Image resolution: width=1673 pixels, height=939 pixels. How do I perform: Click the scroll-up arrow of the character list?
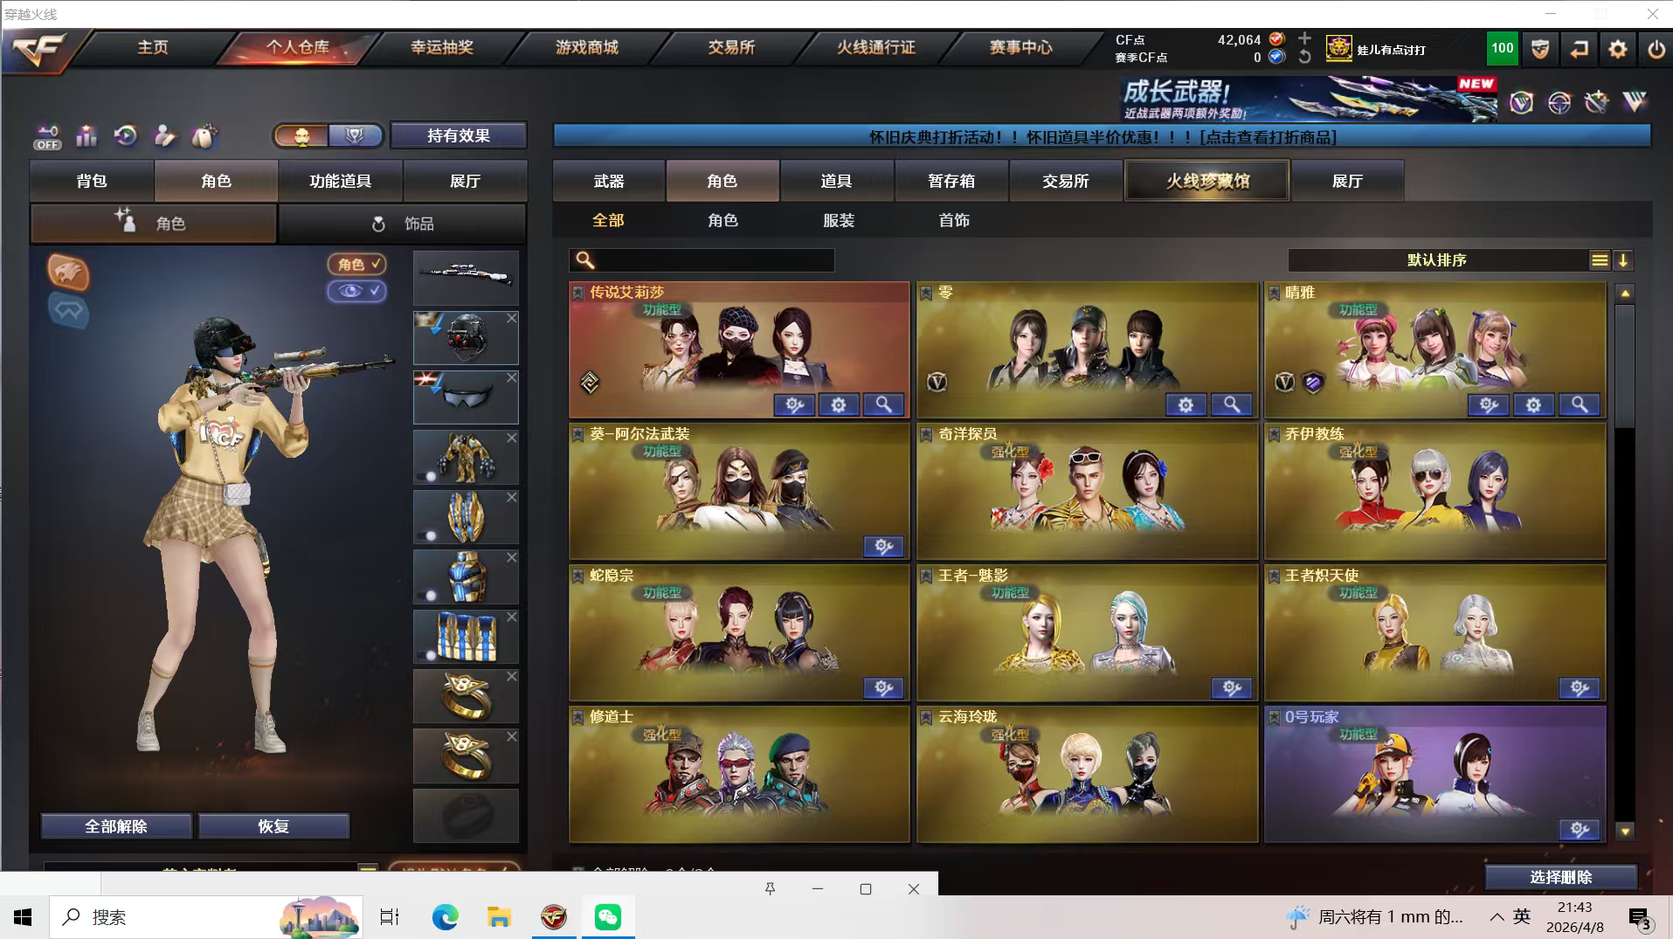point(1625,293)
